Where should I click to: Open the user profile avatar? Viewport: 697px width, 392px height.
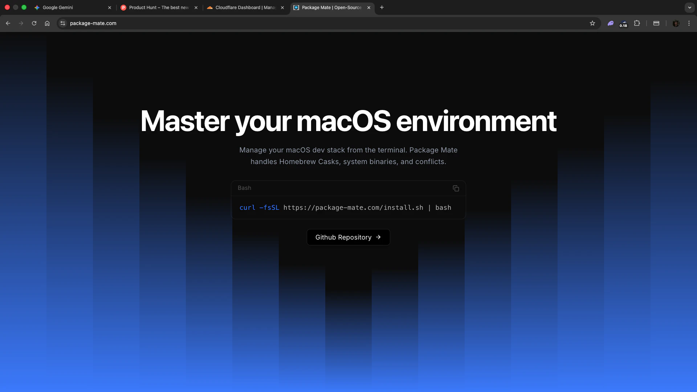click(x=676, y=23)
